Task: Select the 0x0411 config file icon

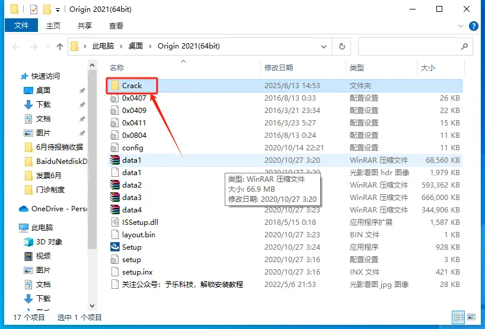Action: click(x=115, y=123)
